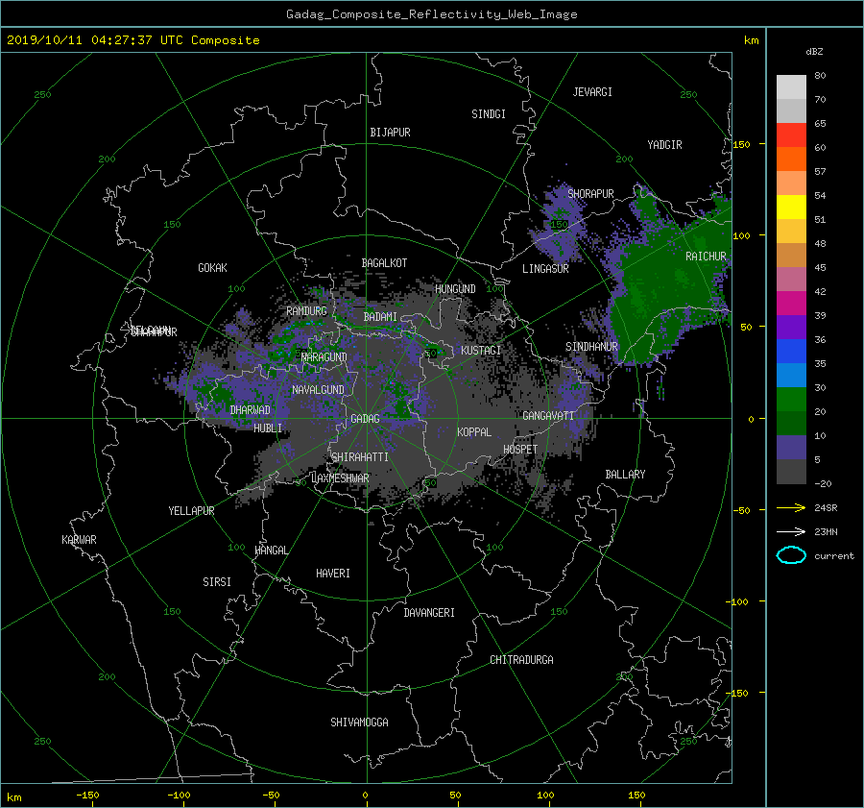This screenshot has height=808, width=864.
Task: Click the purple 10 dBZ color swatch
Action: [x=791, y=447]
